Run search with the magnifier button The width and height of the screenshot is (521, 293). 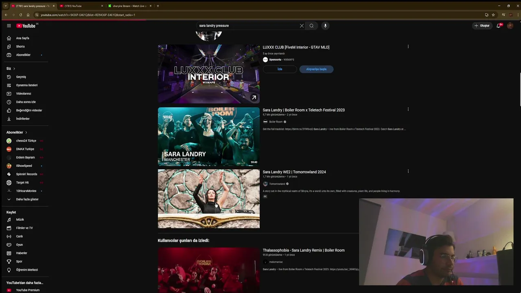311,26
